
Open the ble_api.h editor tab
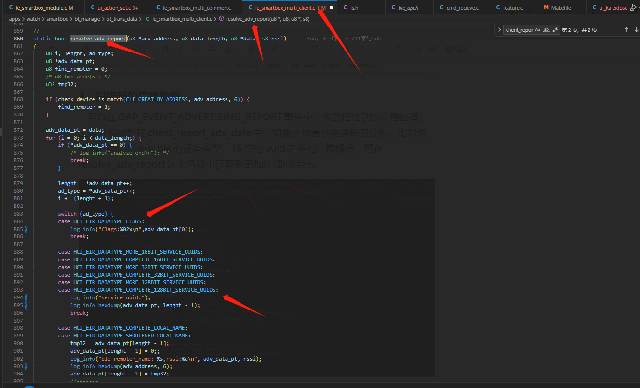click(x=408, y=8)
